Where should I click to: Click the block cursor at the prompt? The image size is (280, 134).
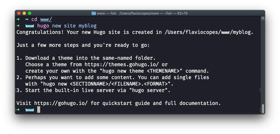point(39,110)
